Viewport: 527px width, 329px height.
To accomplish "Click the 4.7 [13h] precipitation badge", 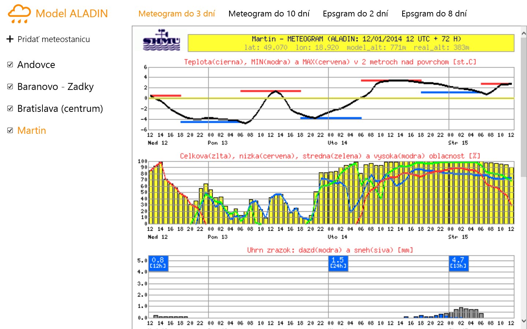I will 458,263.
